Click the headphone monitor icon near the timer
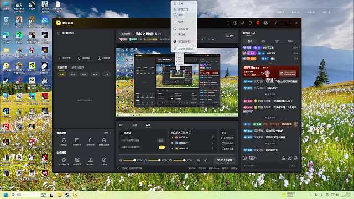Image resolution: width=354 pixels, height=199 pixels. (x=199, y=160)
